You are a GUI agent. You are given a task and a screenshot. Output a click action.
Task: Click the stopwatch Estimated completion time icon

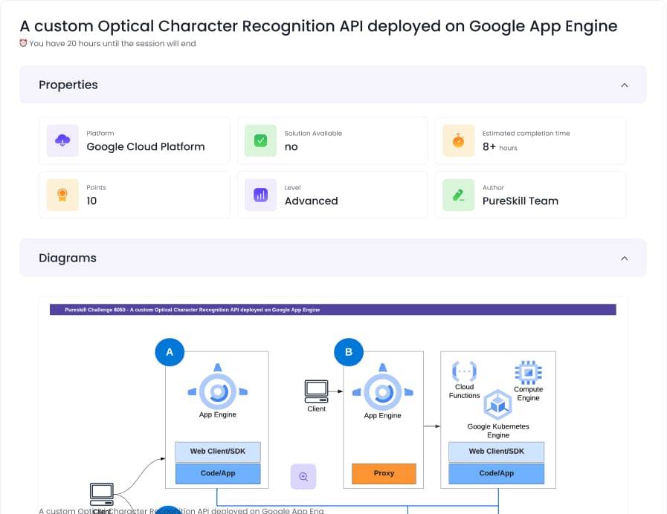point(458,140)
